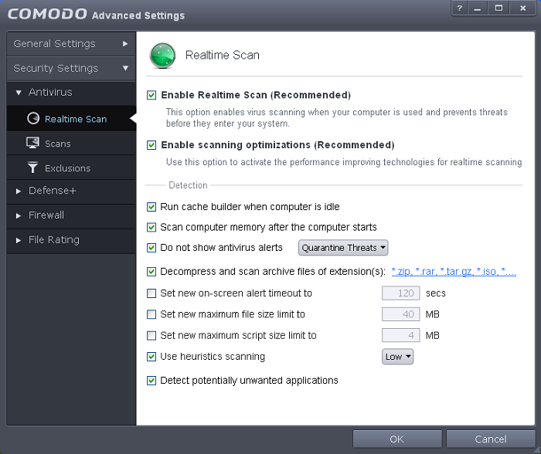The image size is (541, 454).
Task: Select Realtime Scan in sidebar
Action: tap(71, 119)
